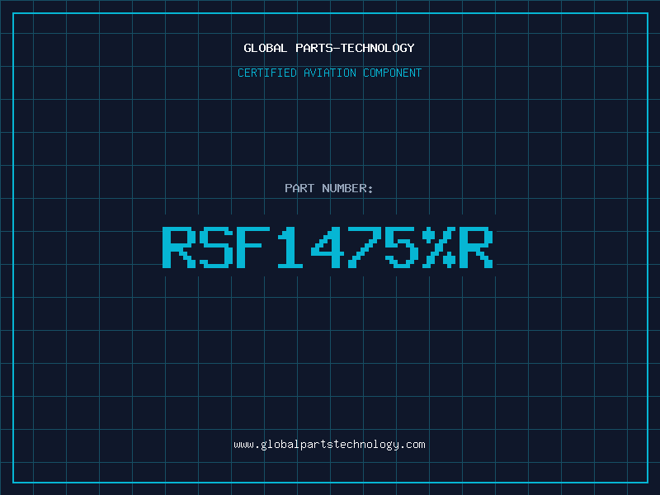Click the 'PART NUMBER:' label
660x495 pixels.
click(x=328, y=188)
